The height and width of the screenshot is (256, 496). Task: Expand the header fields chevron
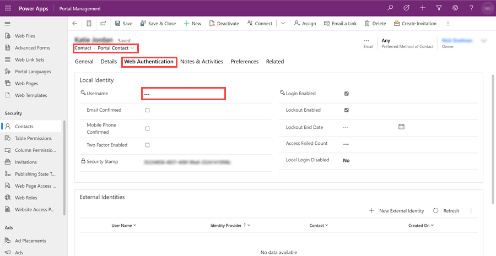(484, 41)
